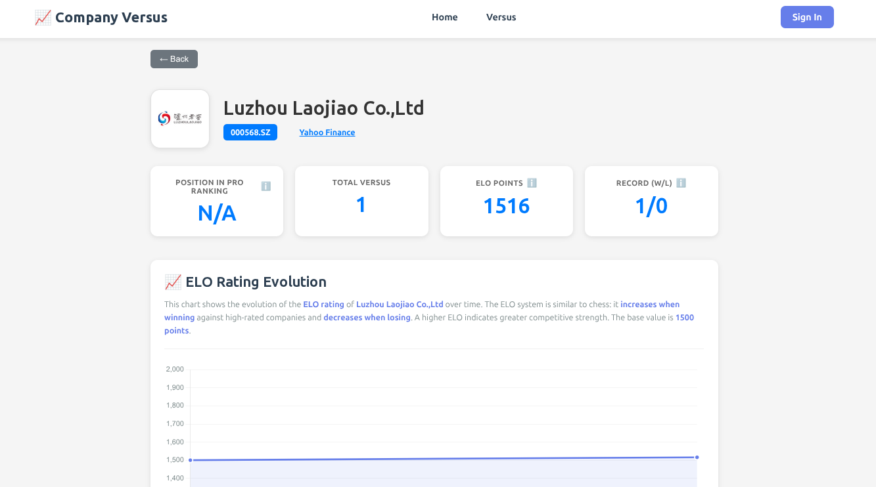Click the 'increases when winning' highlighted text
The image size is (876, 487).
click(x=422, y=311)
